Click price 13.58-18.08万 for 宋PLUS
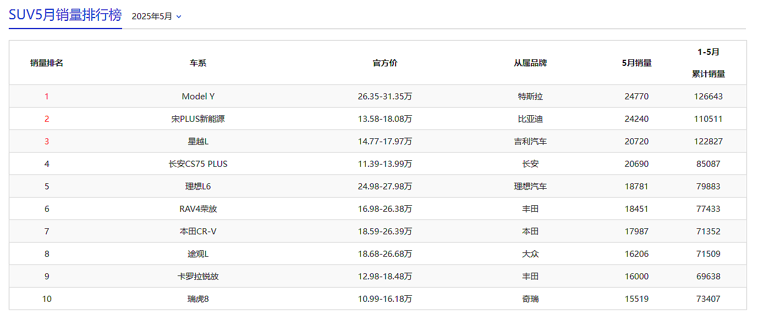 click(x=385, y=119)
